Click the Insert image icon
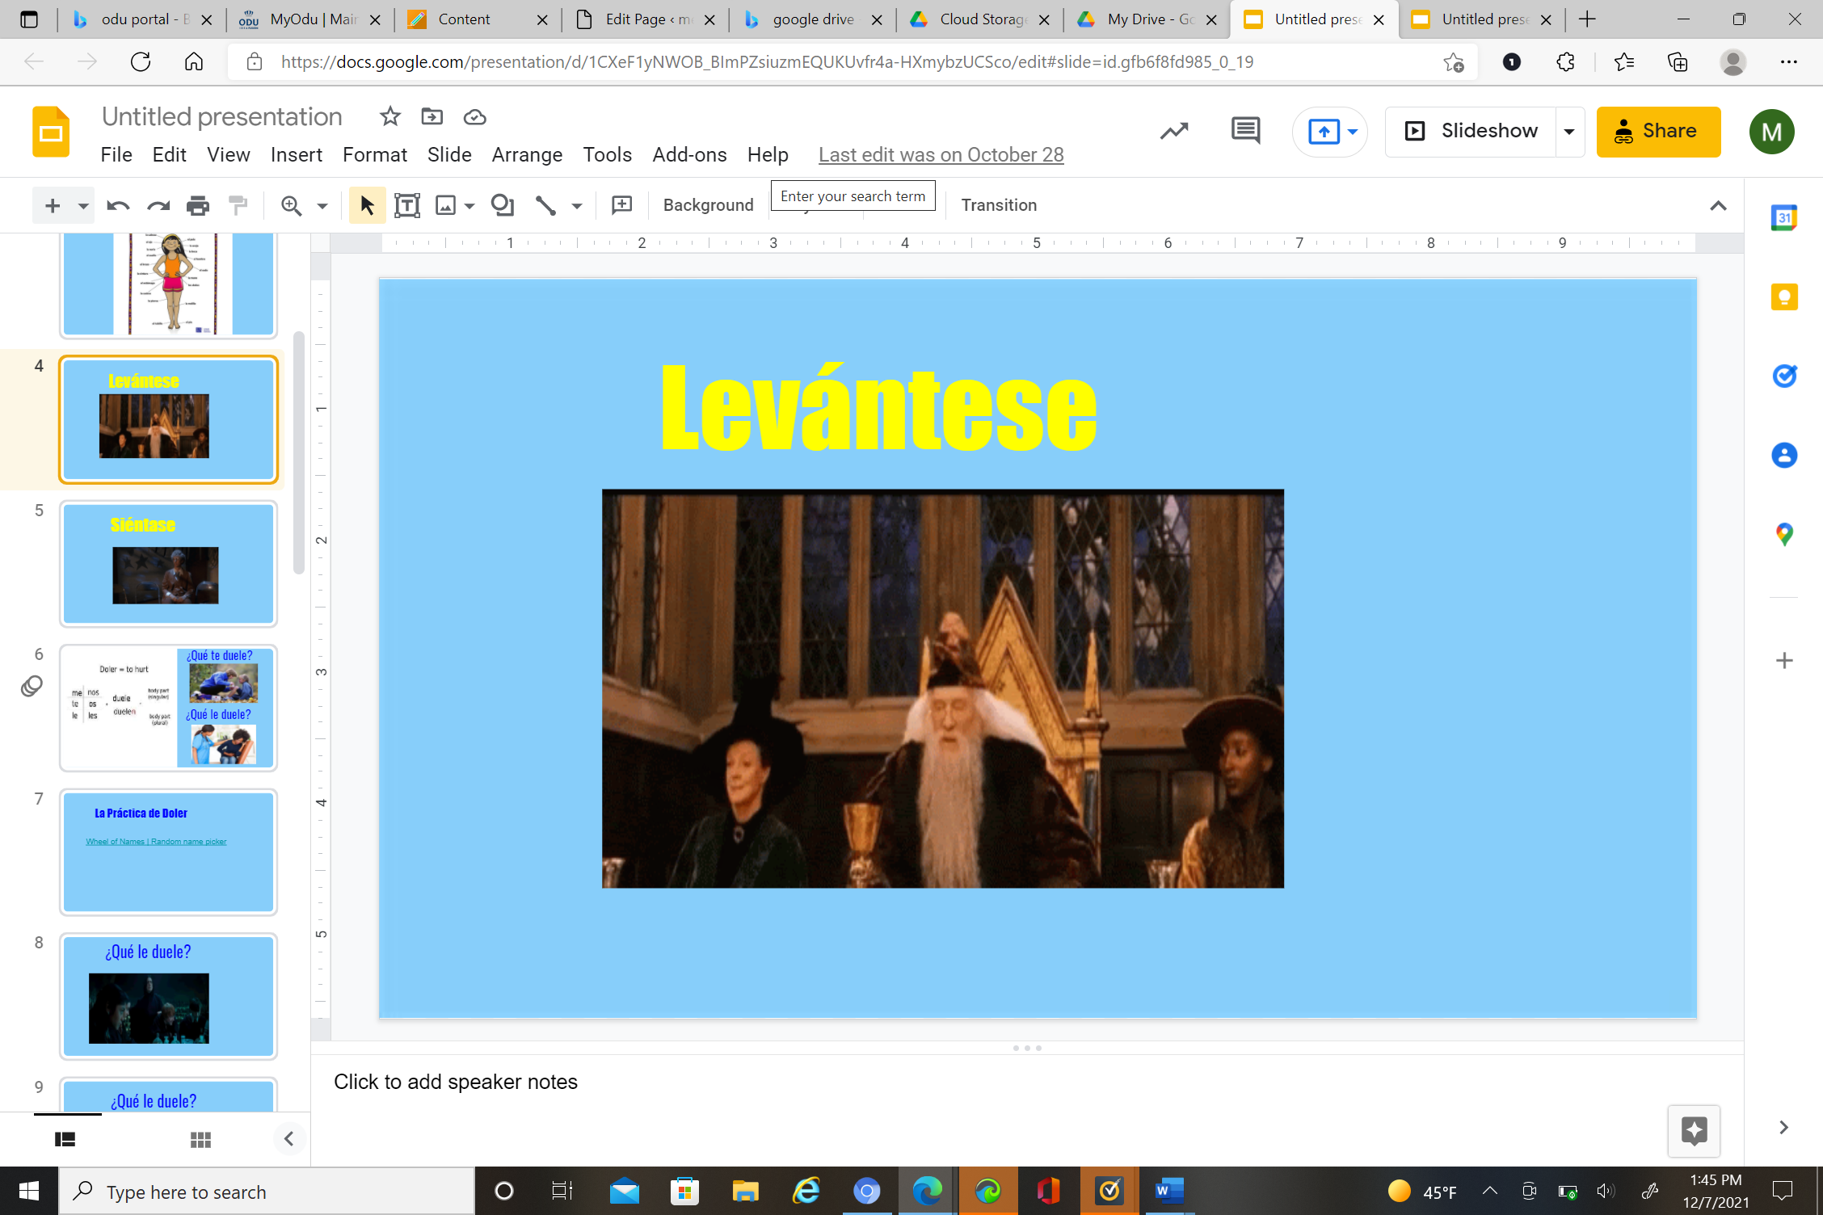This screenshot has width=1823, height=1215. click(446, 206)
